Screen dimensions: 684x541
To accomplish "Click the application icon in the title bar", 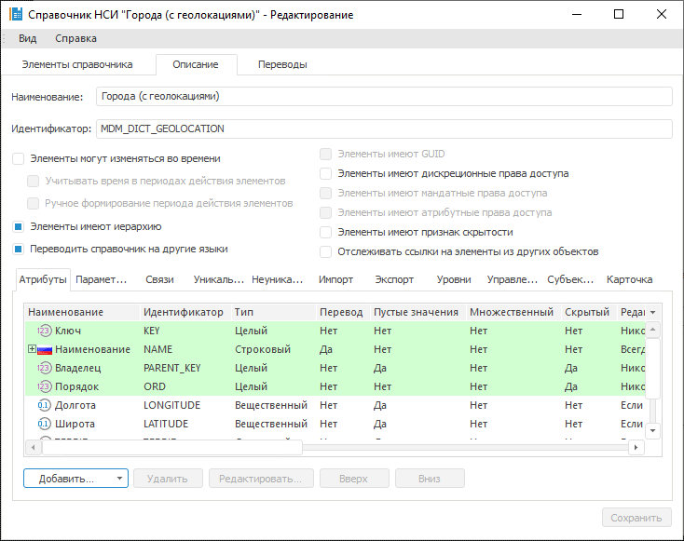I will (x=15, y=14).
